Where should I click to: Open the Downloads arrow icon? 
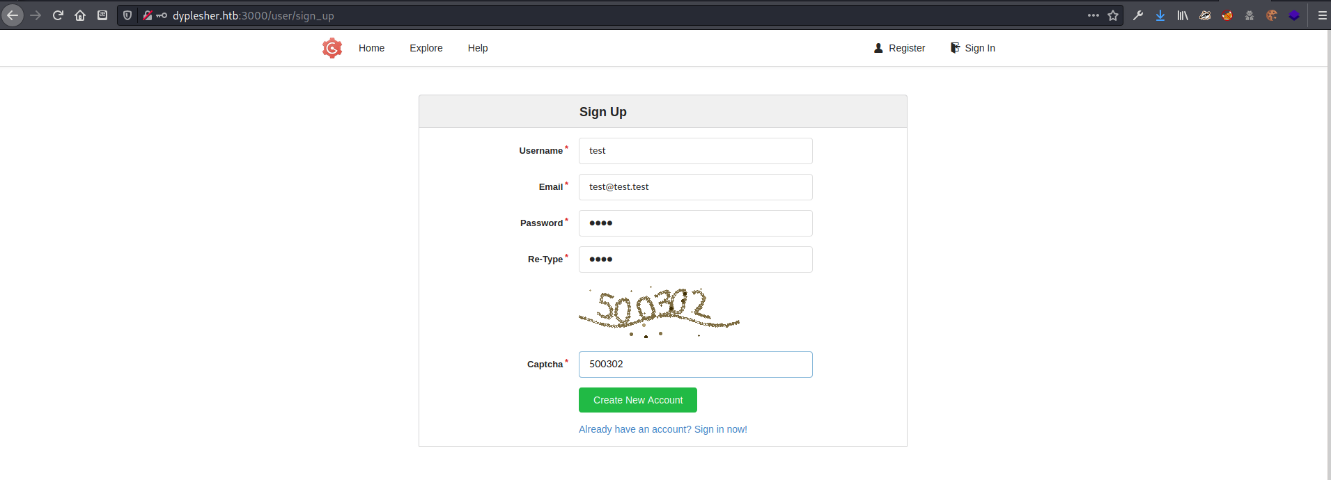(x=1160, y=15)
